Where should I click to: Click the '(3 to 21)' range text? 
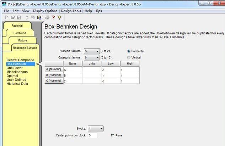[106, 51]
